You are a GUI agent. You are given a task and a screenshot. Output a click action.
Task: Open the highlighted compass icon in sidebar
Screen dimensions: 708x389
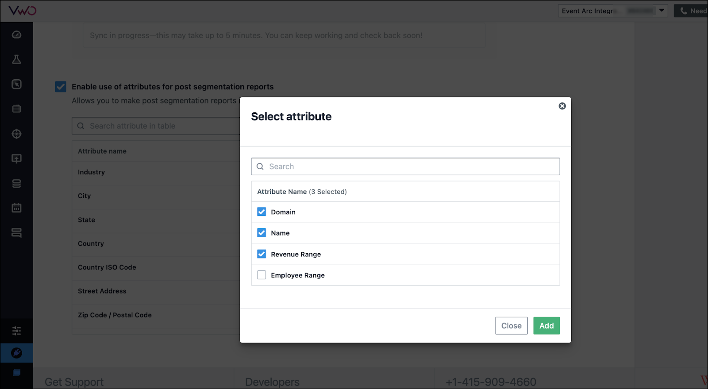(x=16, y=353)
